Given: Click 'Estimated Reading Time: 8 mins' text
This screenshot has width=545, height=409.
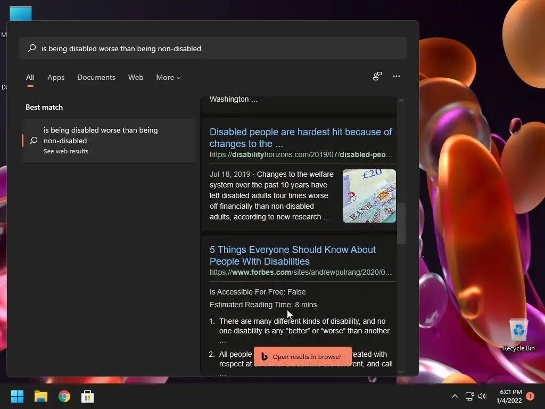Looking at the screenshot, I should (x=263, y=305).
